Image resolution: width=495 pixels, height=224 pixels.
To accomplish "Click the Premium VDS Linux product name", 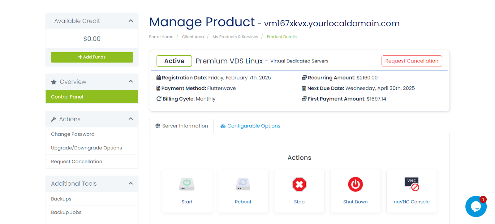I will [229, 61].
